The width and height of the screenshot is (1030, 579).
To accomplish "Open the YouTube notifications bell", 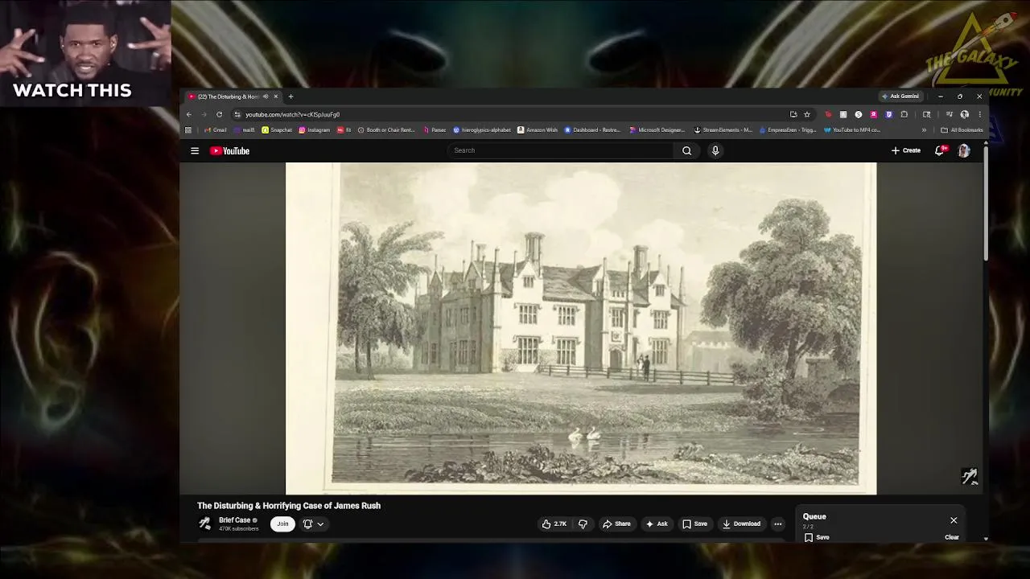I will pyautogui.click(x=939, y=150).
